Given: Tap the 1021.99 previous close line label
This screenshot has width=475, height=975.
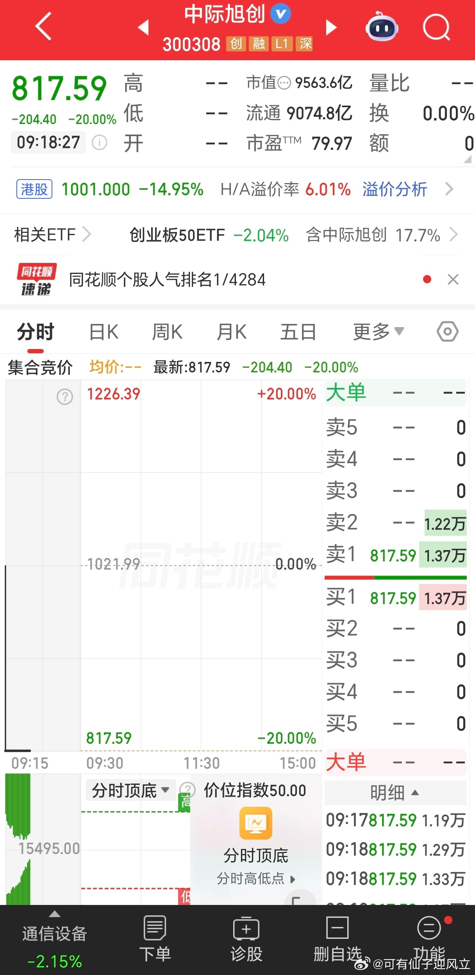Looking at the screenshot, I should (x=113, y=564).
